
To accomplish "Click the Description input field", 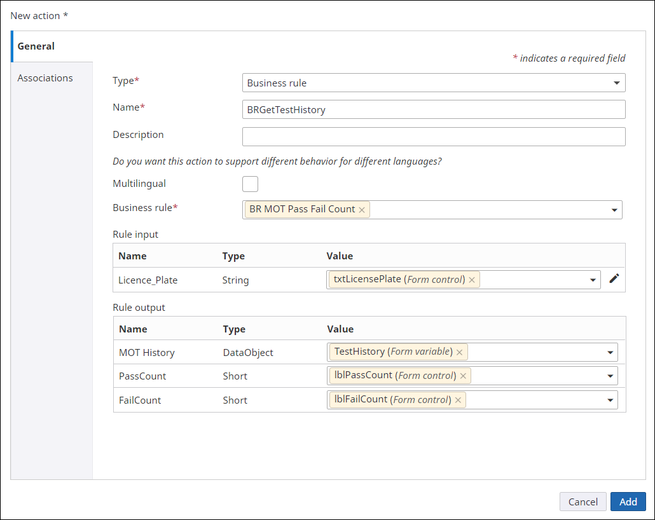I will 433,137.
